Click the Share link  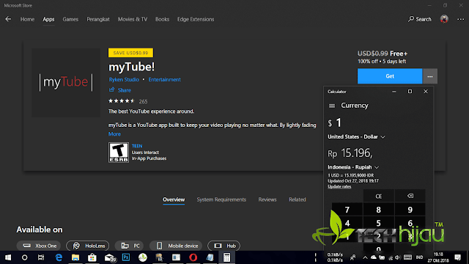pyautogui.click(x=120, y=89)
